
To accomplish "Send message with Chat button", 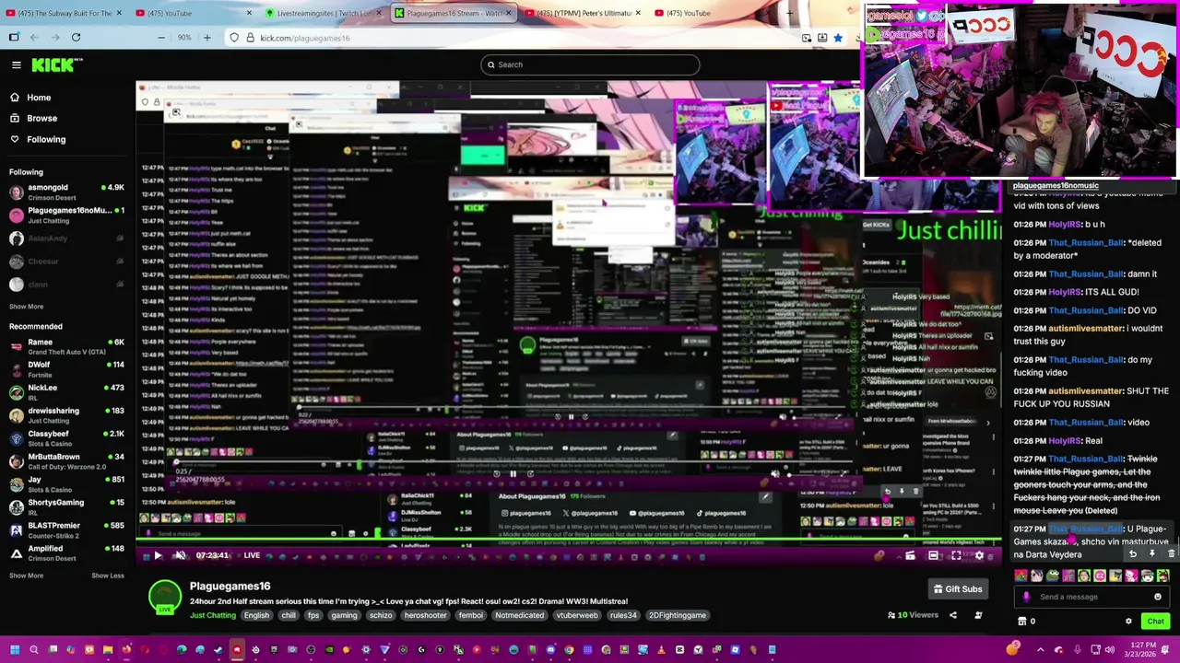I will click(x=1155, y=622).
